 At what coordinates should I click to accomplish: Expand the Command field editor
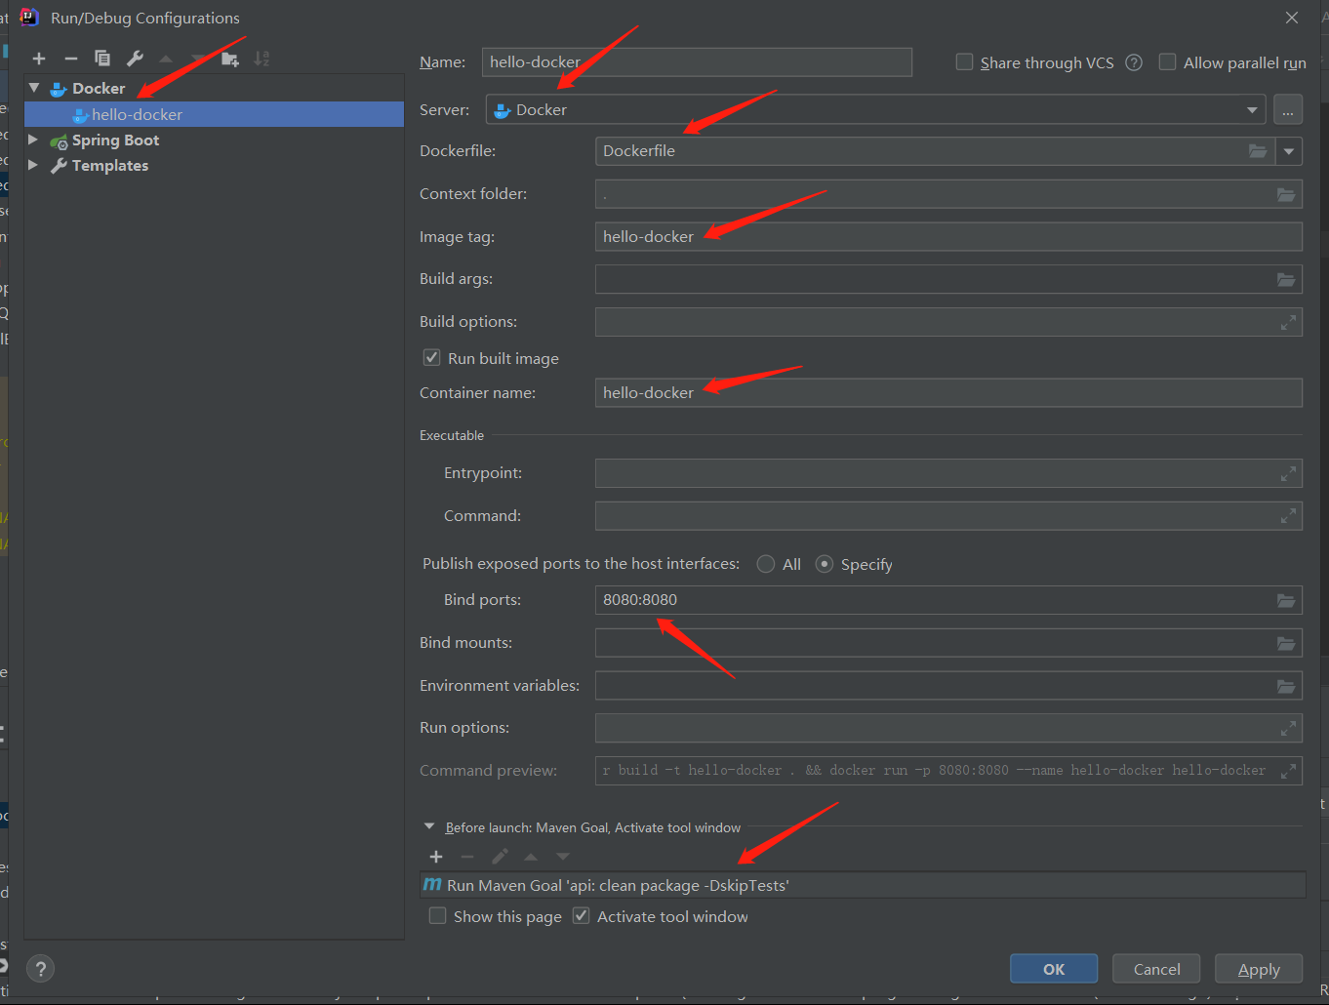1288,516
